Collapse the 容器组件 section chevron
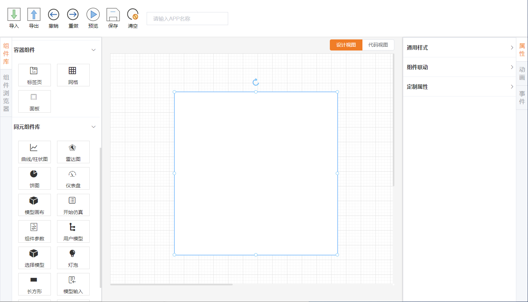Screen dimensions: 528x302 tap(94, 50)
